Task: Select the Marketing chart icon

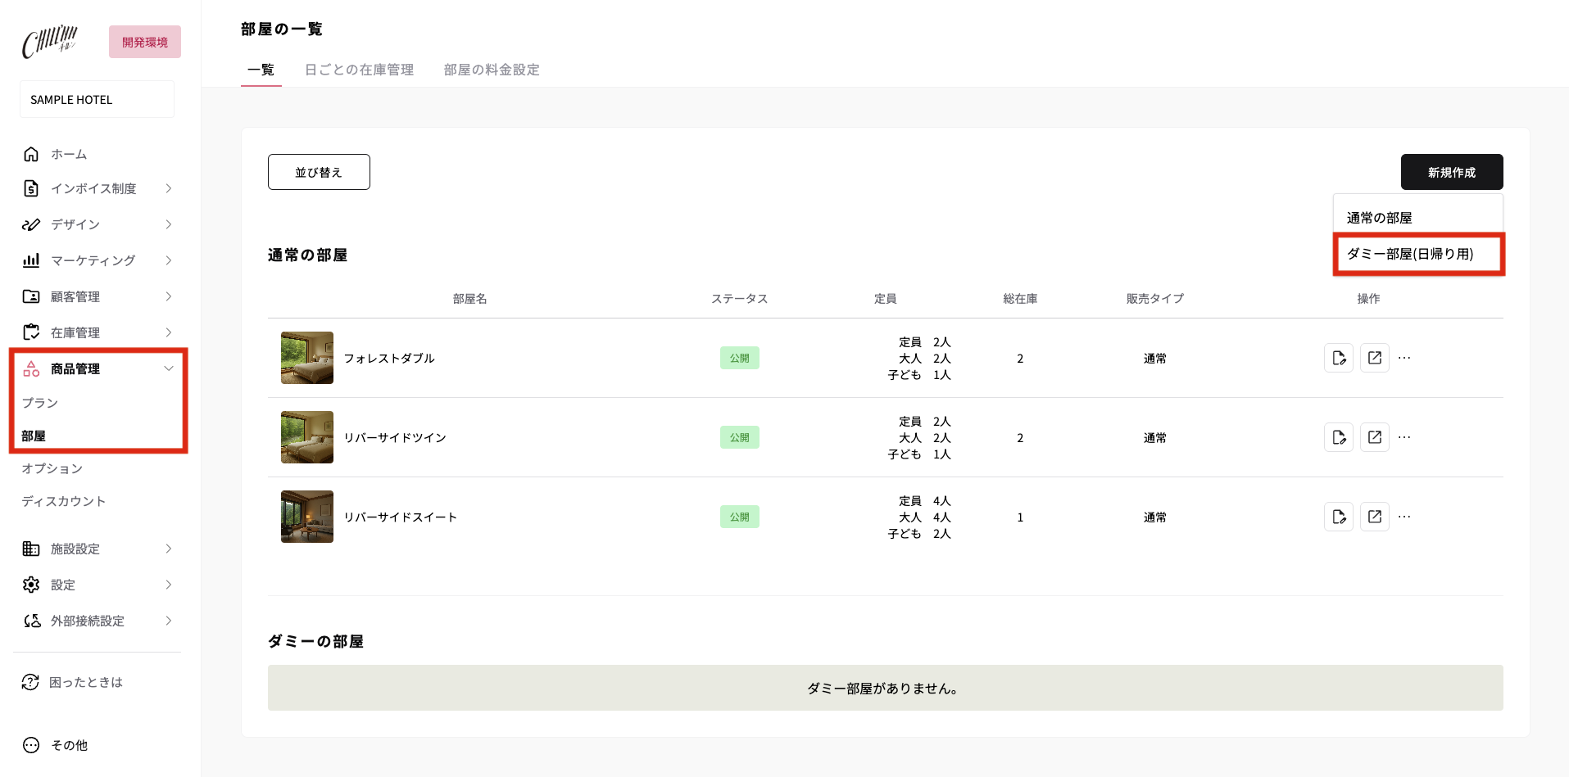Action: pyautogui.click(x=31, y=260)
